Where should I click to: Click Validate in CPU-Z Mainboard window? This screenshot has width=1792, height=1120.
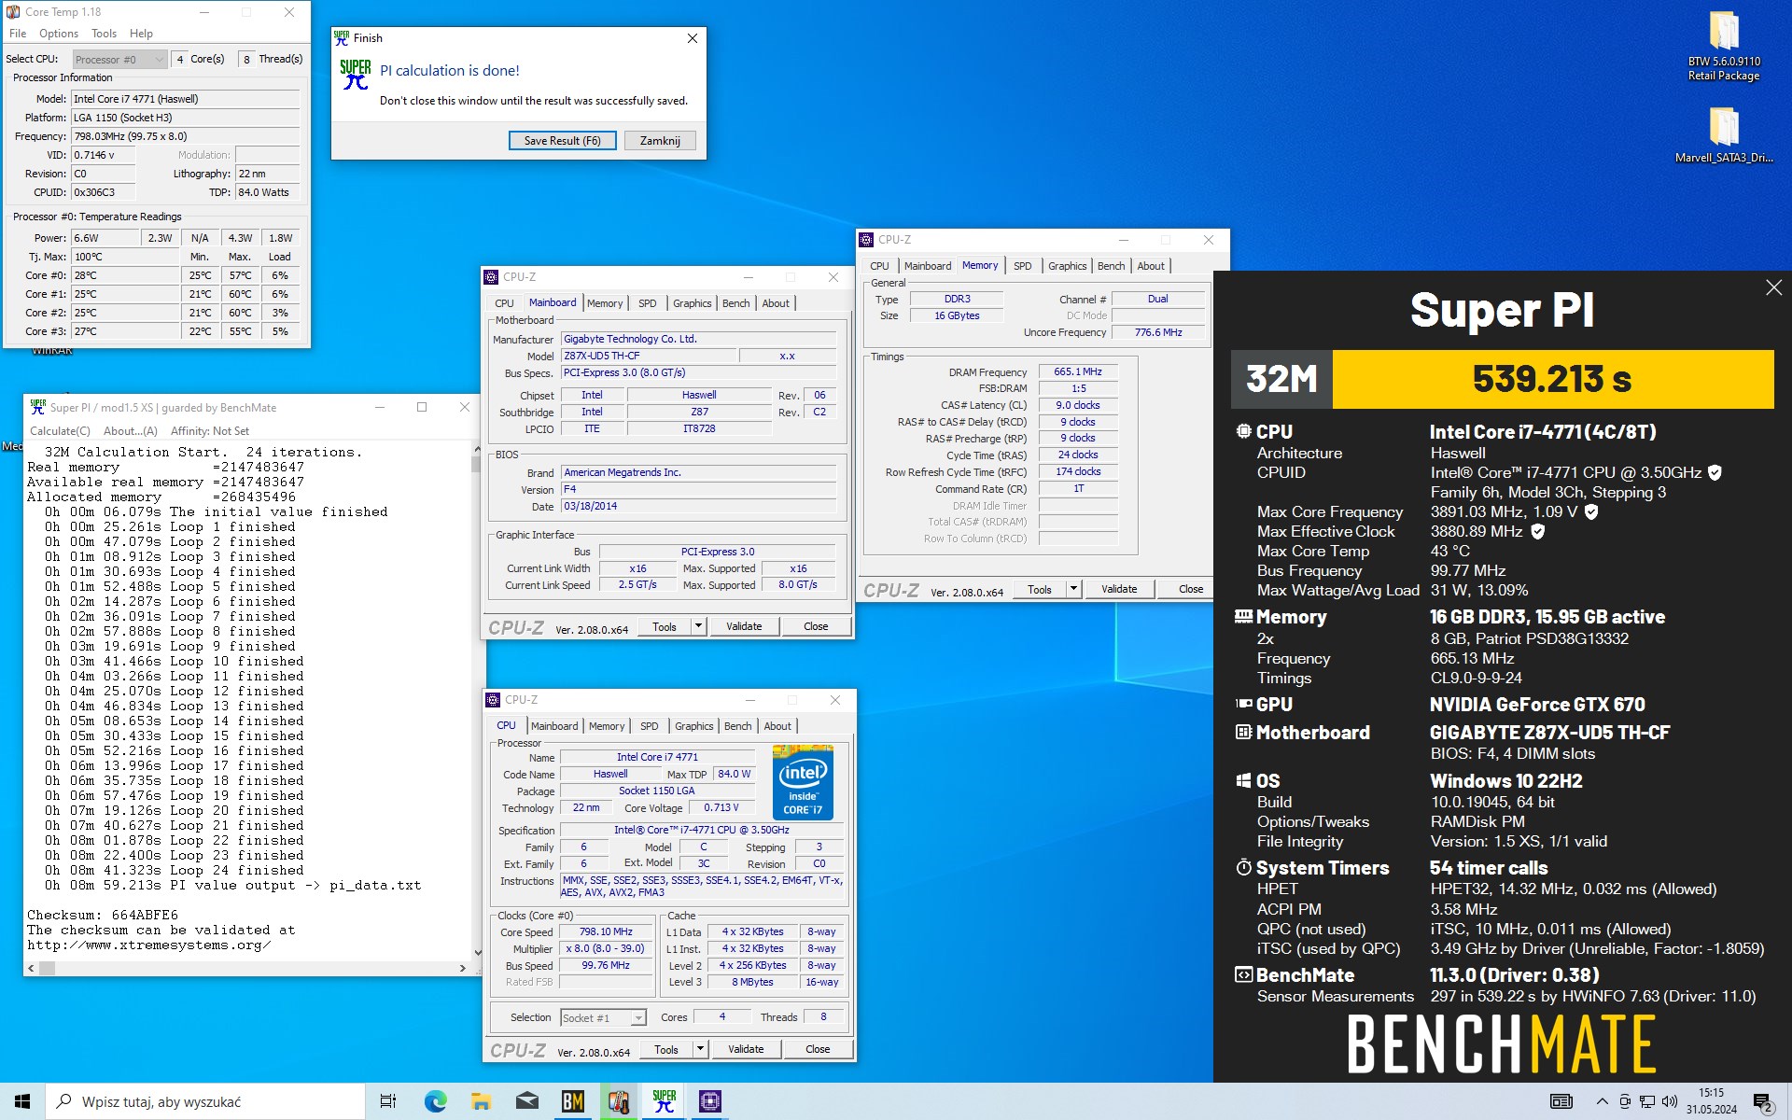[744, 626]
